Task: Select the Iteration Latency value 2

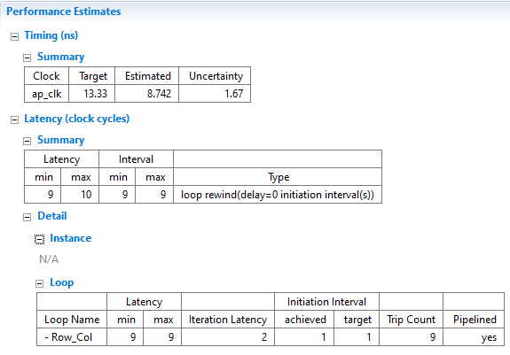Action: (228, 337)
